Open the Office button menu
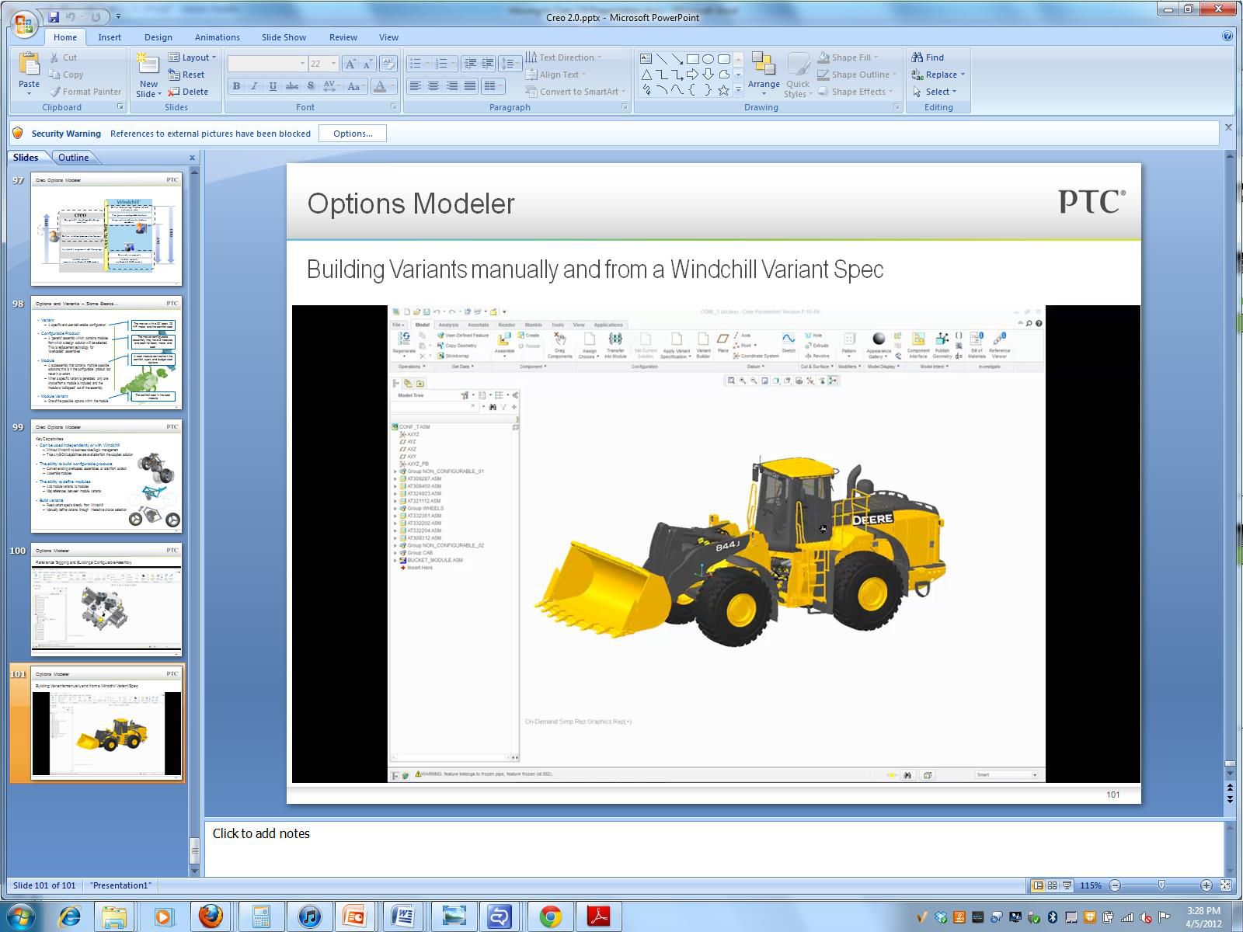This screenshot has height=932, width=1243. (23, 23)
